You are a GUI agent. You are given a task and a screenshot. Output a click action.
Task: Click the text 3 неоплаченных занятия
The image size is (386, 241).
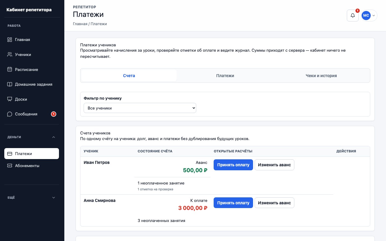click(161, 221)
